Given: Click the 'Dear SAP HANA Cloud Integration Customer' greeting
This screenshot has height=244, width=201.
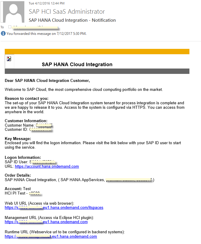Looking at the screenshot, I should (x=47, y=81).
